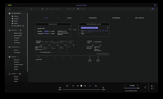This screenshot has height=99, width=163.
Task: Click the thumbnail size slider in toolbar
Action: [x=55, y=9]
